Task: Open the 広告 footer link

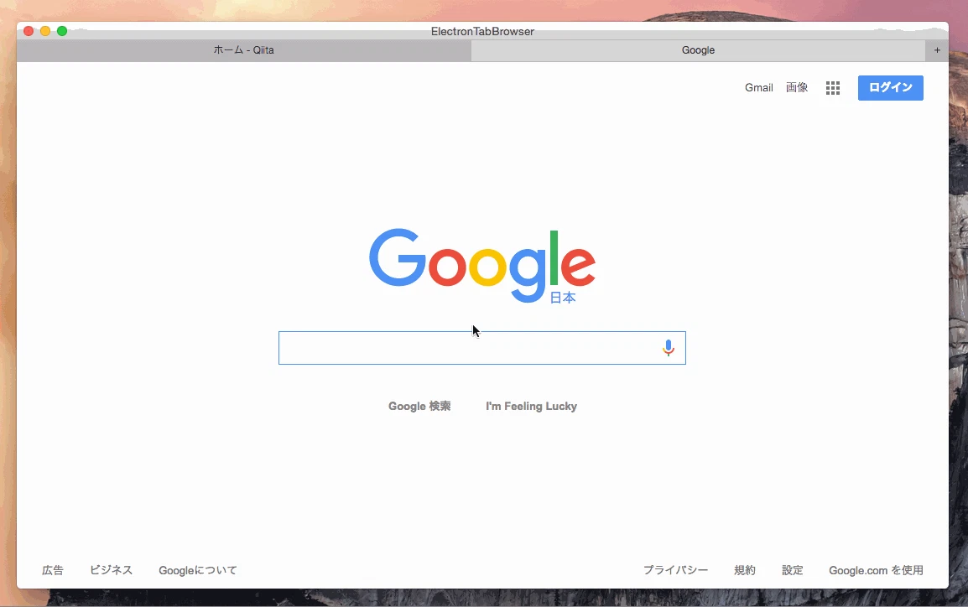Action: 53,570
